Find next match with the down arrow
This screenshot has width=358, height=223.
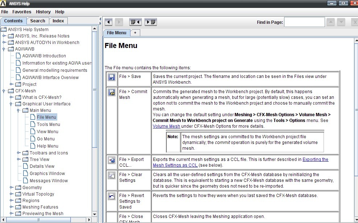pos(341,22)
